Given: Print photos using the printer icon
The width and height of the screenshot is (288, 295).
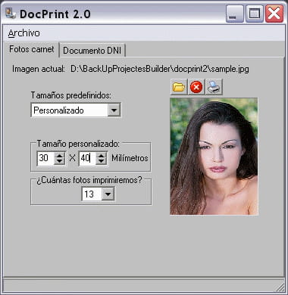Looking at the screenshot, I should (214, 87).
